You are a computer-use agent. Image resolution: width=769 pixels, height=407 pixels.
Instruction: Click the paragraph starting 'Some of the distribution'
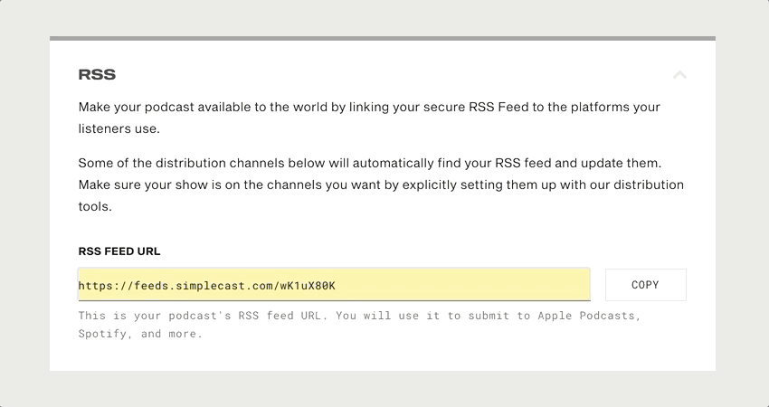381,185
